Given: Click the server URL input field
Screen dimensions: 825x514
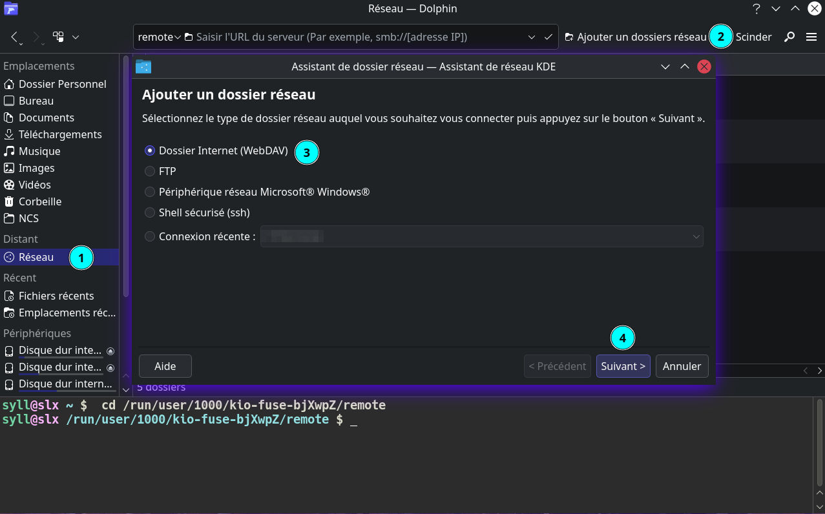Looking at the screenshot, I should (355, 37).
